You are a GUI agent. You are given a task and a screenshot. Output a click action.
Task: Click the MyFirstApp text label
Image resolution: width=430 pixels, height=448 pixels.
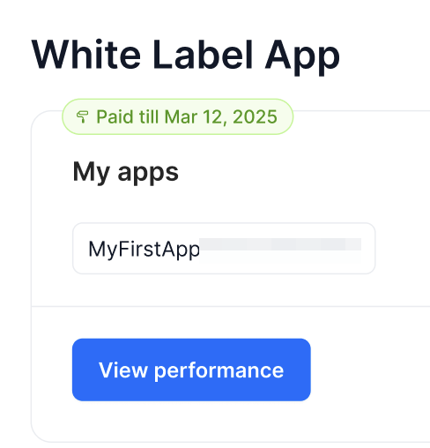point(144,250)
